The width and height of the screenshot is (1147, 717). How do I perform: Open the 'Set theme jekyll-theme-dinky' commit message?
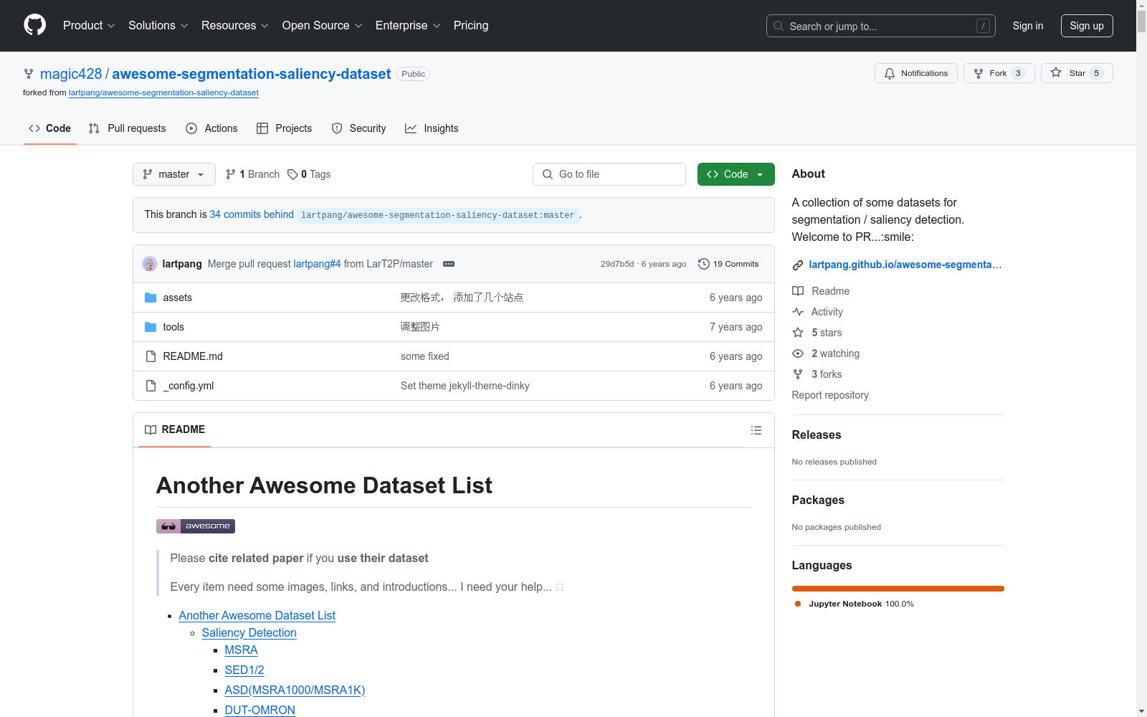465,386
